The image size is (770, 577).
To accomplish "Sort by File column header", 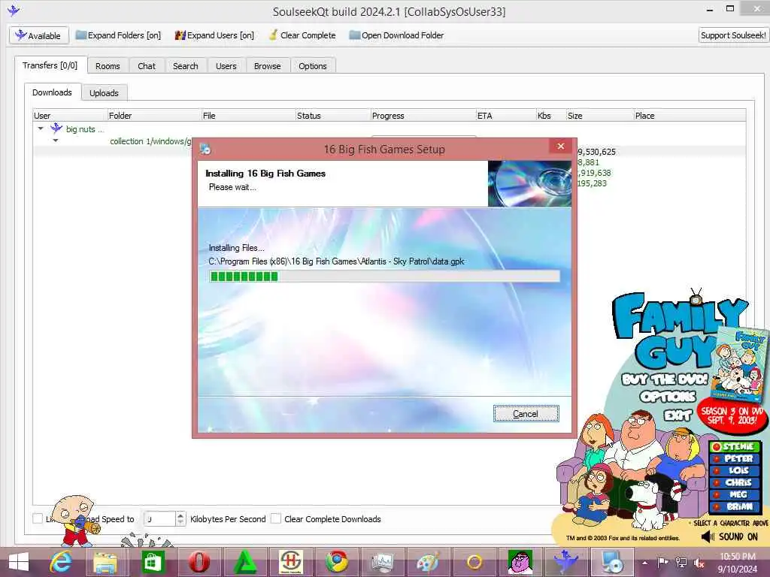I will (x=248, y=116).
